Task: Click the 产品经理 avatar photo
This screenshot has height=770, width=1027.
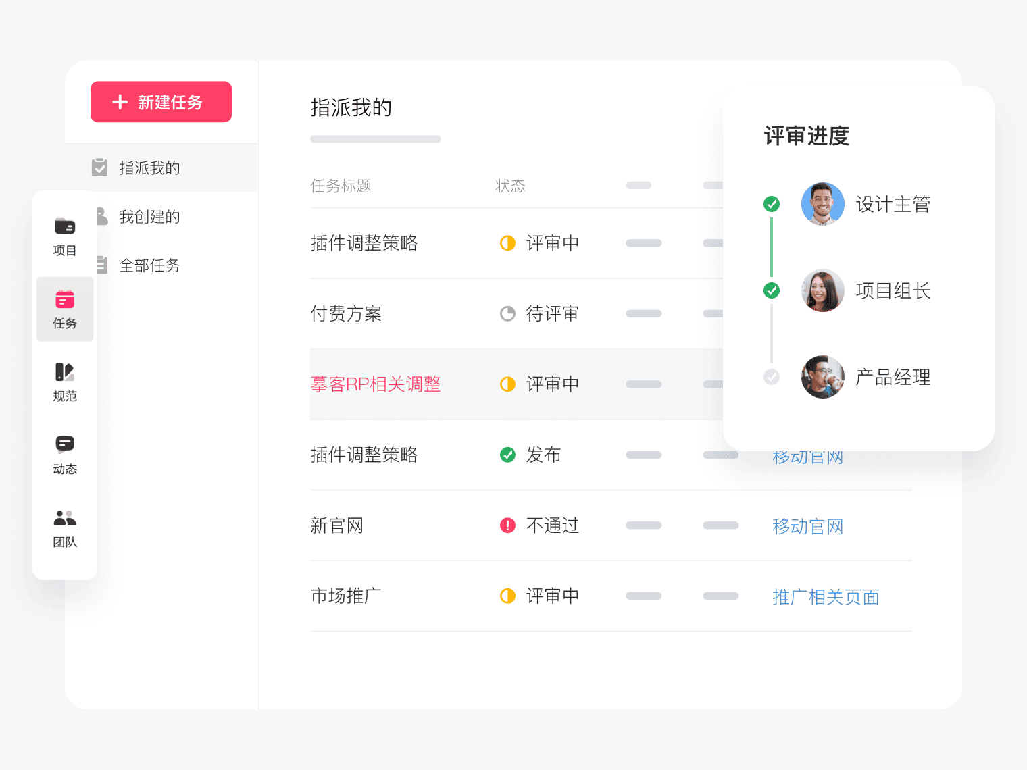Action: coord(822,377)
